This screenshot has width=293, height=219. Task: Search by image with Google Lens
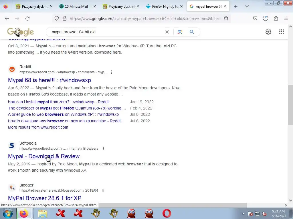pyautogui.click(x=180, y=32)
